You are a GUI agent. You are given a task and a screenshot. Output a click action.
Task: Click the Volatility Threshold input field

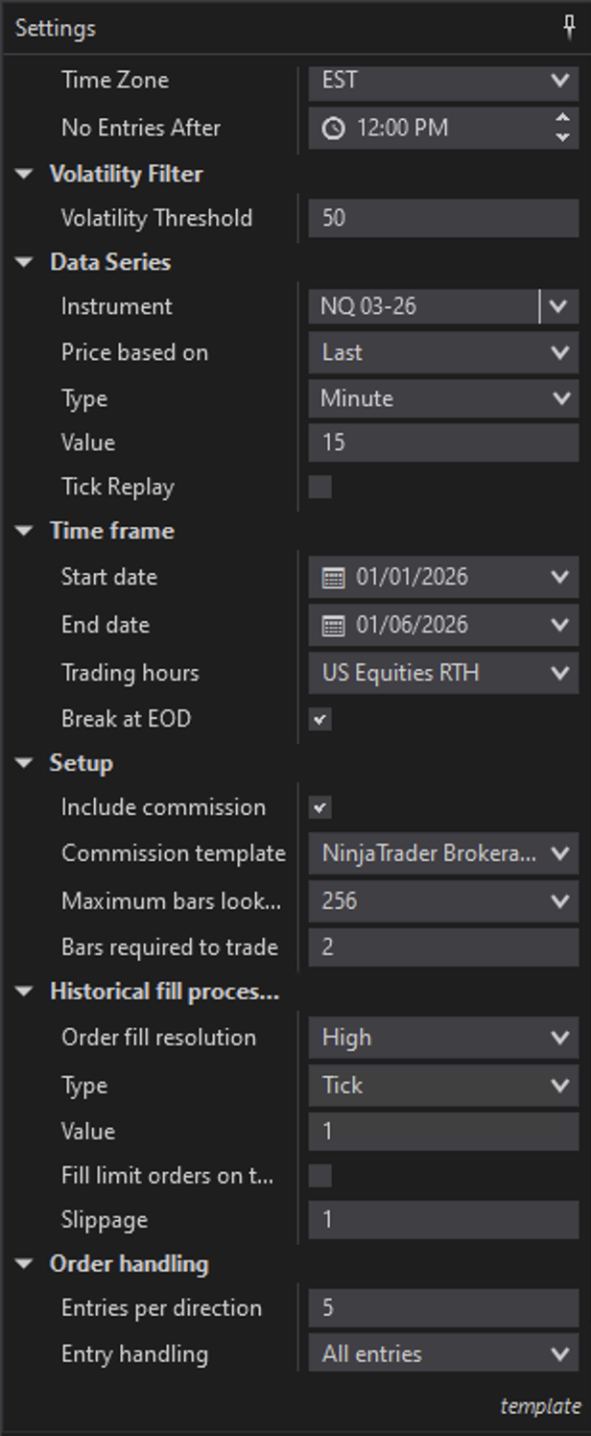(443, 218)
